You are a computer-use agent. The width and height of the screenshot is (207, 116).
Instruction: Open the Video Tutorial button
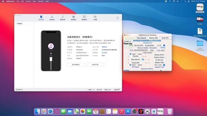147,53
